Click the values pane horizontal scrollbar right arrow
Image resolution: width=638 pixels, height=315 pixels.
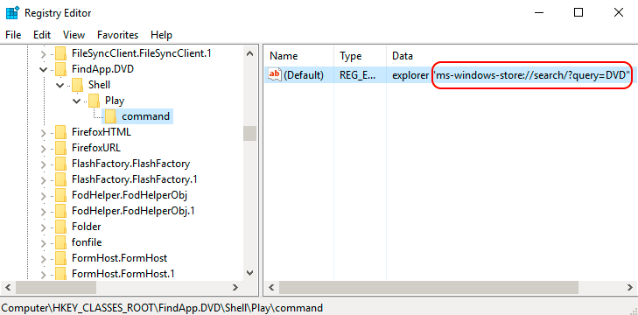click(628, 288)
